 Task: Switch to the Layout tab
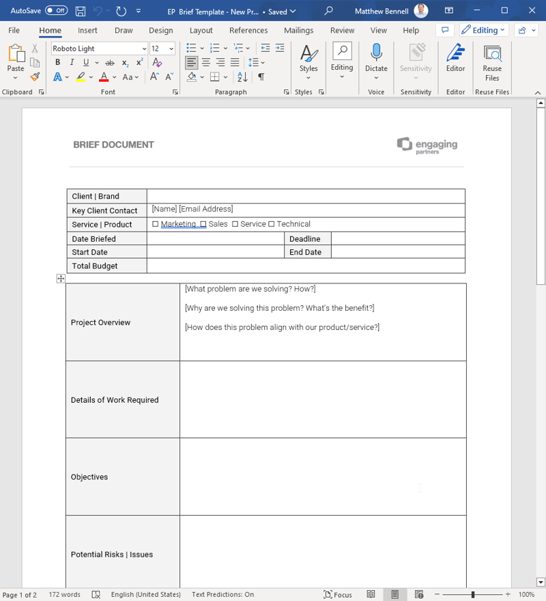[x=201, y=30]
